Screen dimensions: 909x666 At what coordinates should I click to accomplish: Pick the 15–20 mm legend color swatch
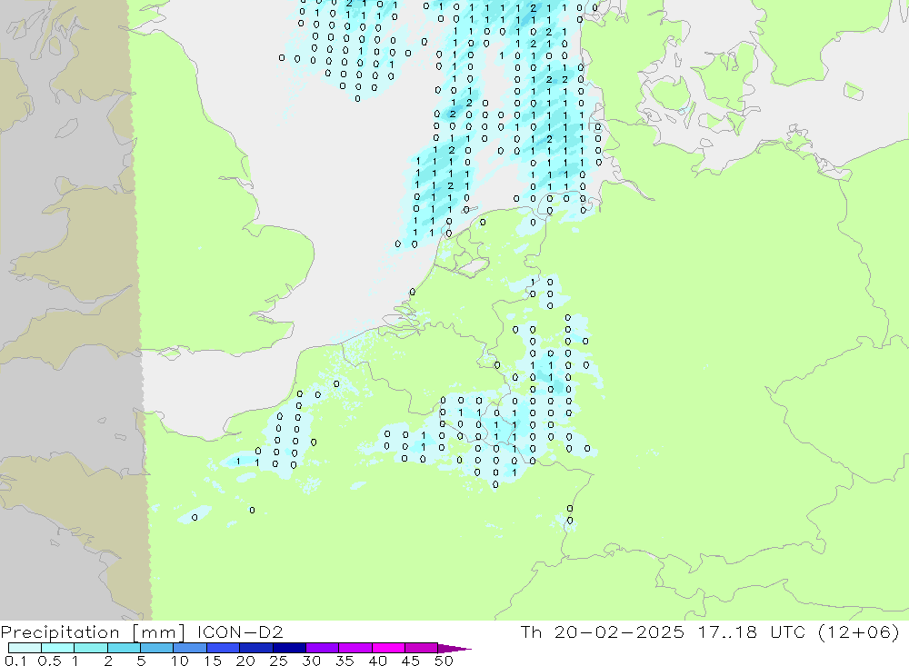point(224,648)
